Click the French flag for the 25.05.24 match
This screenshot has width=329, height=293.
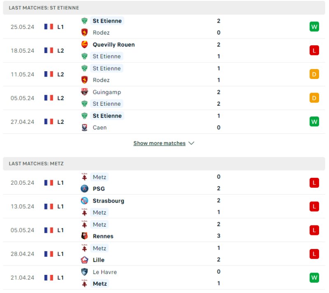click(49, 27)
